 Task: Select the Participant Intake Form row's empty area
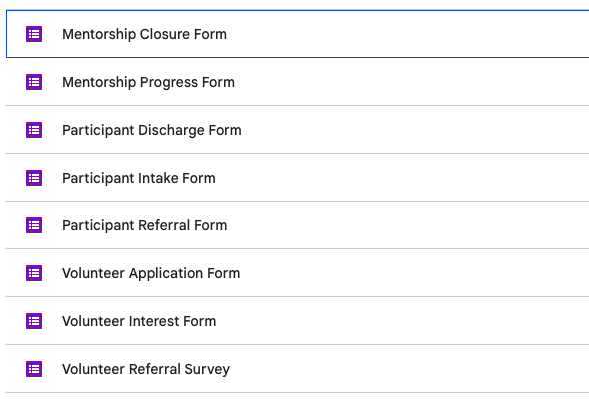402,178
